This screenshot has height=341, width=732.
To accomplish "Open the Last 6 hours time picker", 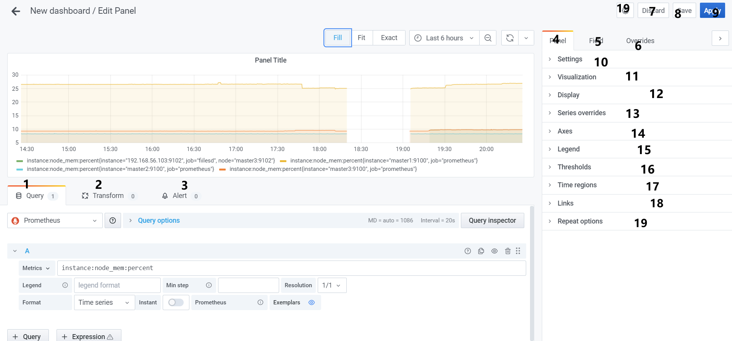I will click(x=444, y=38).
